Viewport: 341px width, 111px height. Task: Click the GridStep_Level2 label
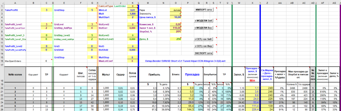click(x=62, y=35)
